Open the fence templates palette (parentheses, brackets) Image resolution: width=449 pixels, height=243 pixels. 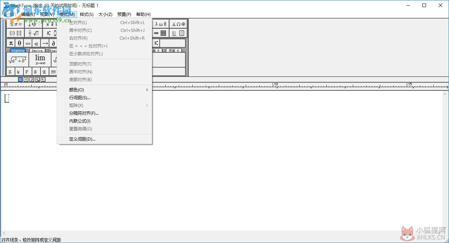pos(16,33)
